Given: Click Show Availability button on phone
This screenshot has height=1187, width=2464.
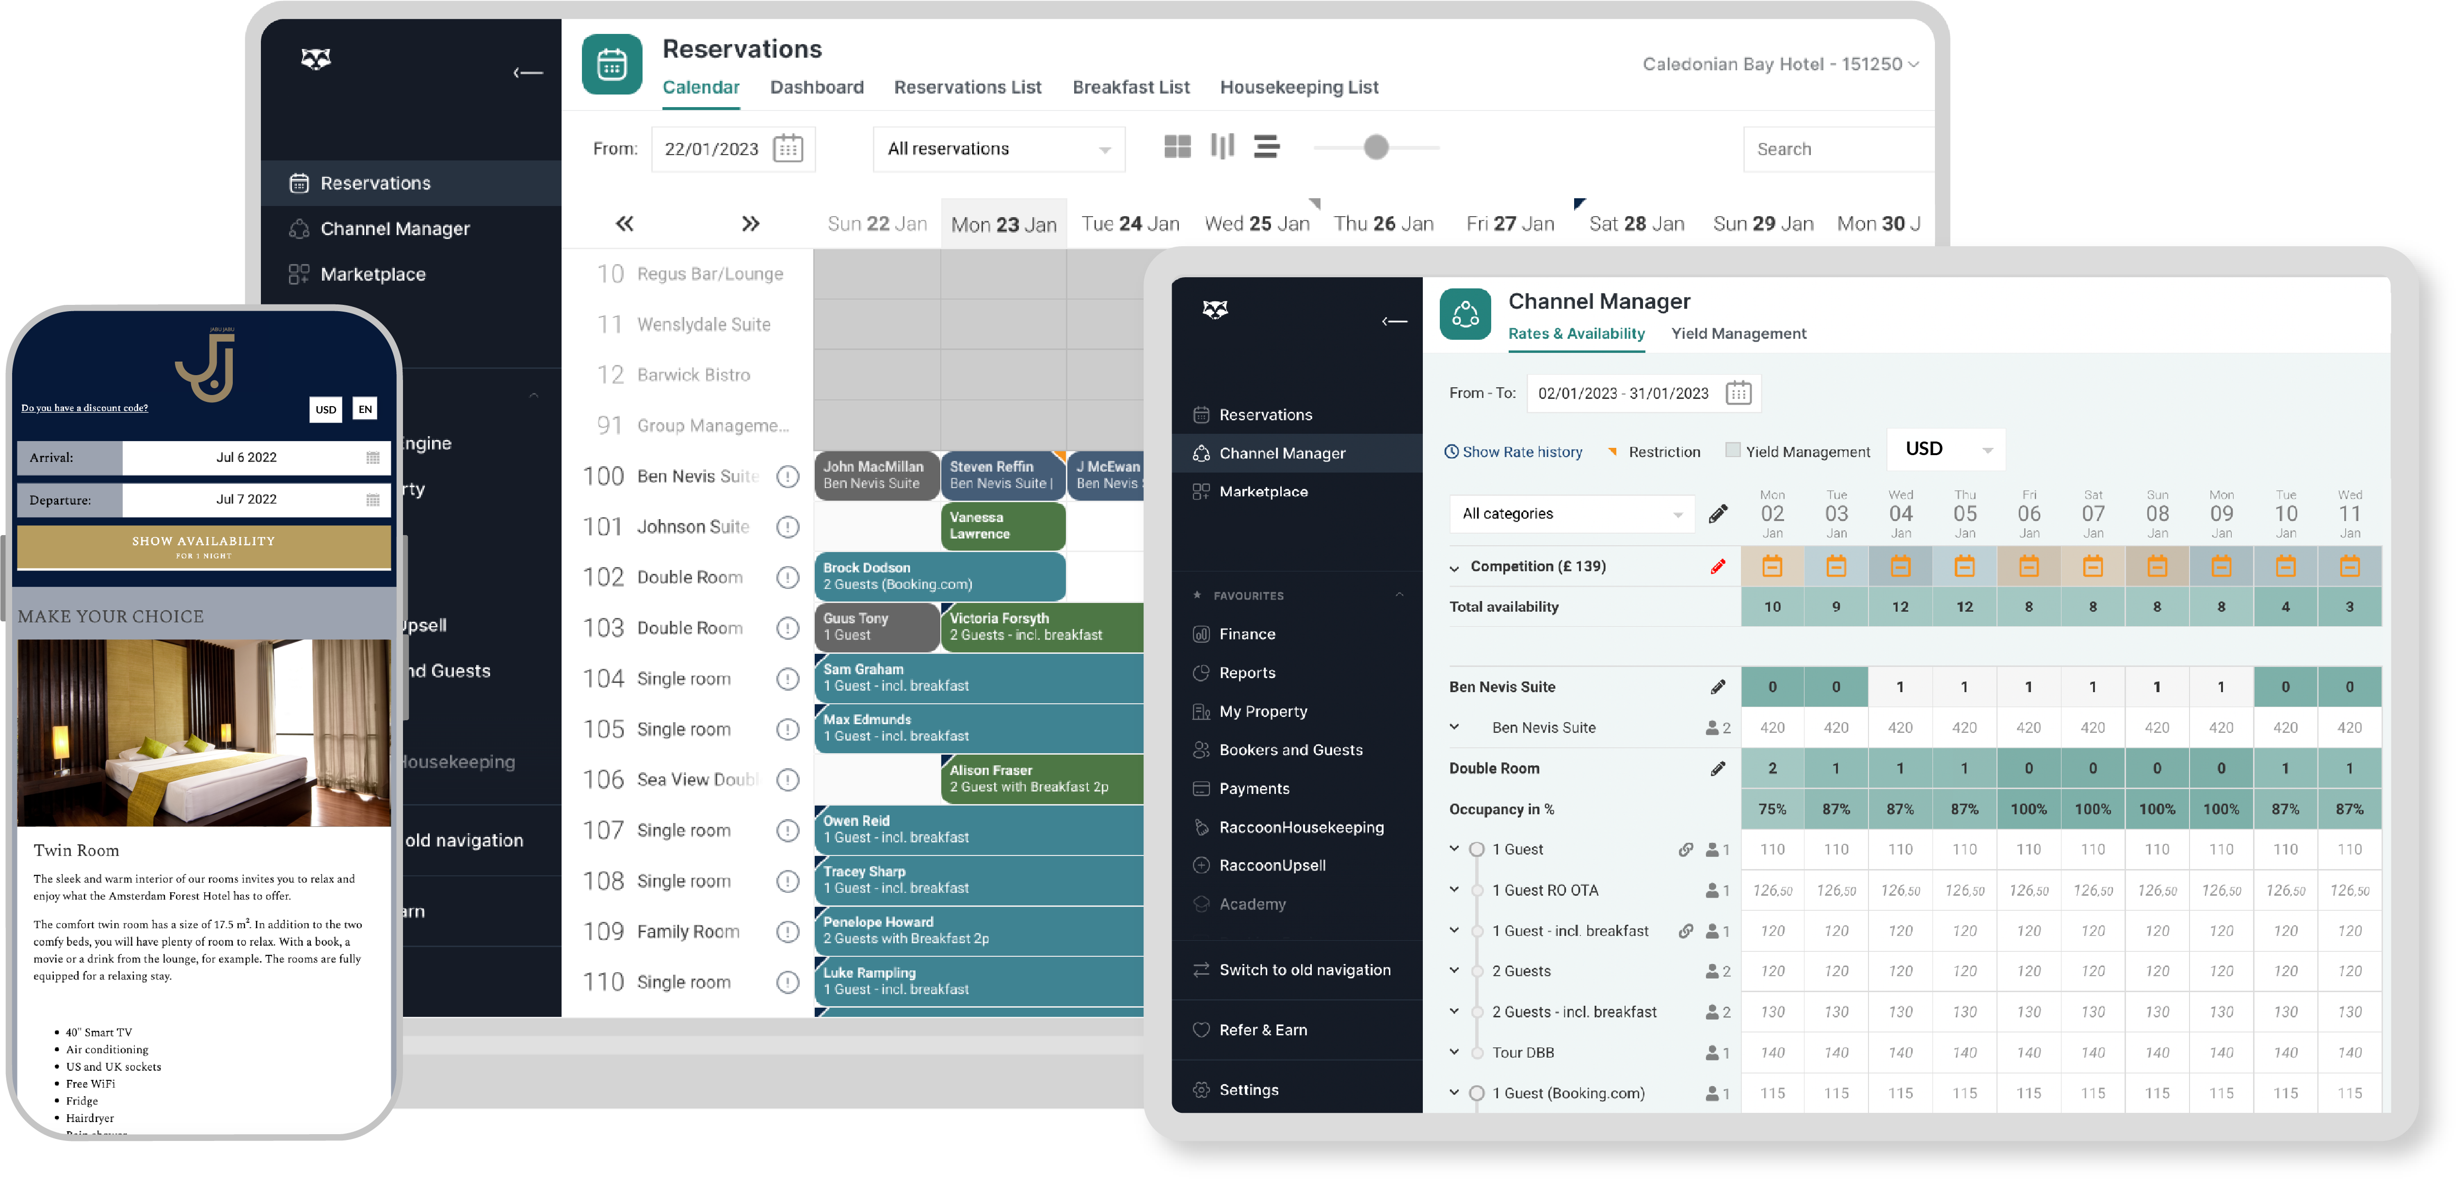Looking at the screenshot, I should pos(204,547).
